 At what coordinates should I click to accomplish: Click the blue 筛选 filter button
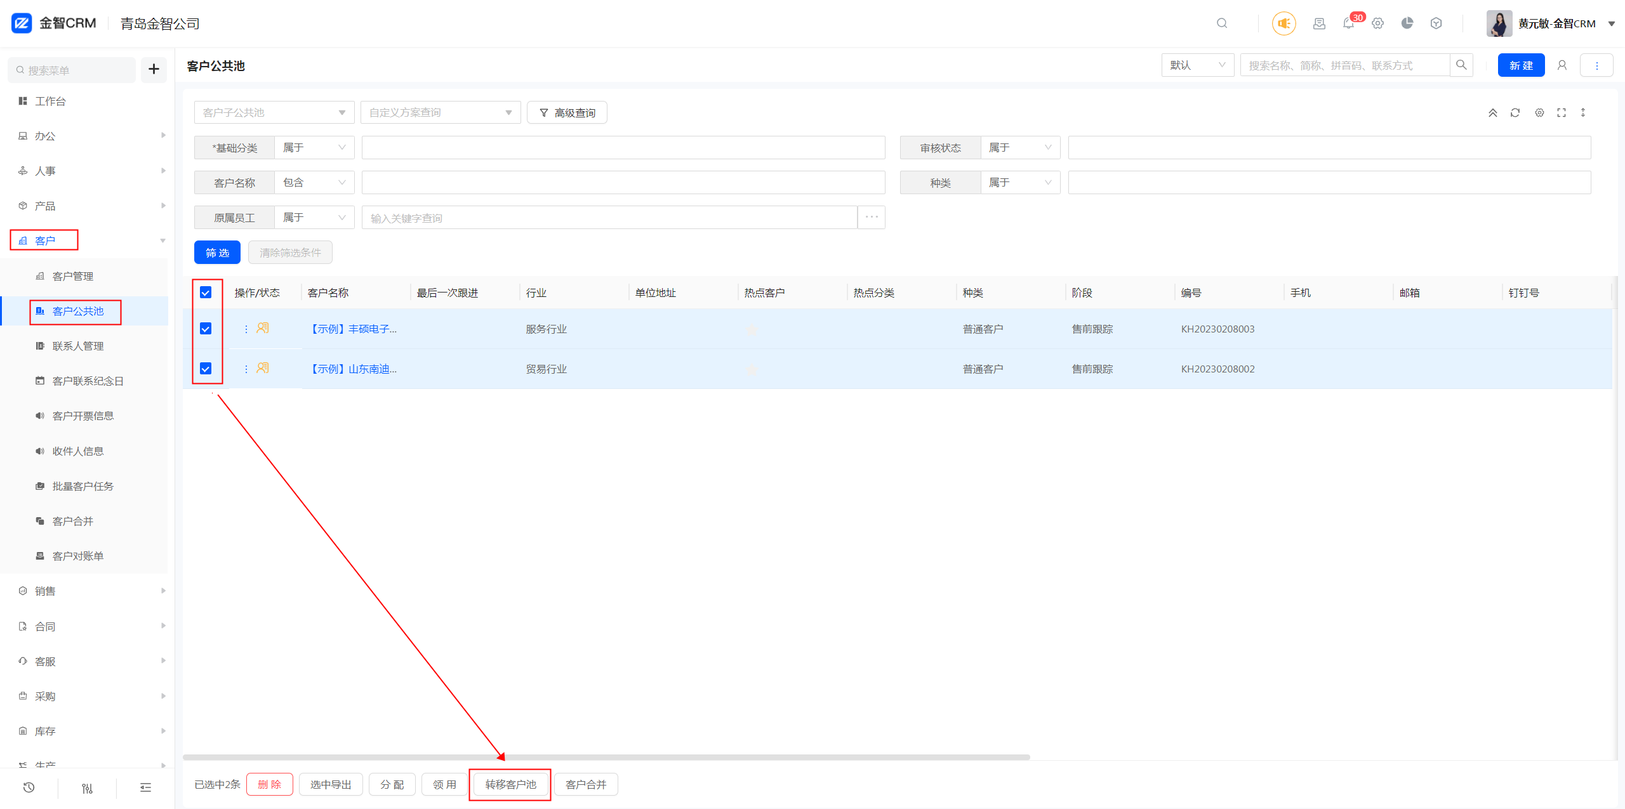tap(217, 252)
